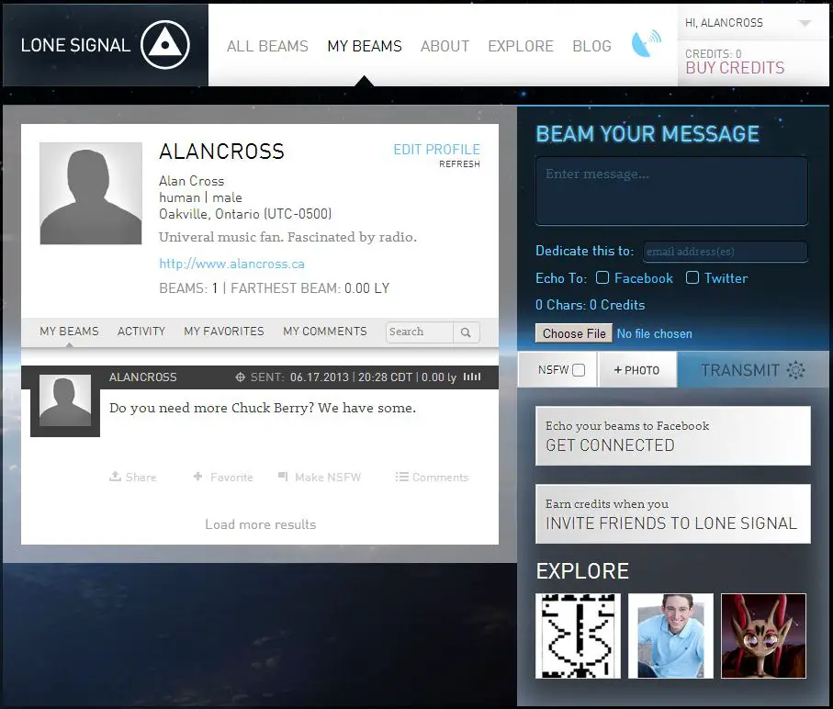Screen dimensions: 833x709
Task: Click the TRANSMIT button
Action: pos(753,369)
